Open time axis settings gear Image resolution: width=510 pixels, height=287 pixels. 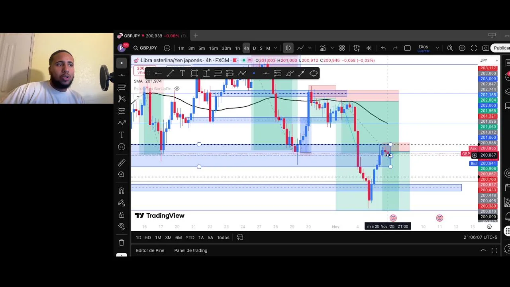pos(489,226)
